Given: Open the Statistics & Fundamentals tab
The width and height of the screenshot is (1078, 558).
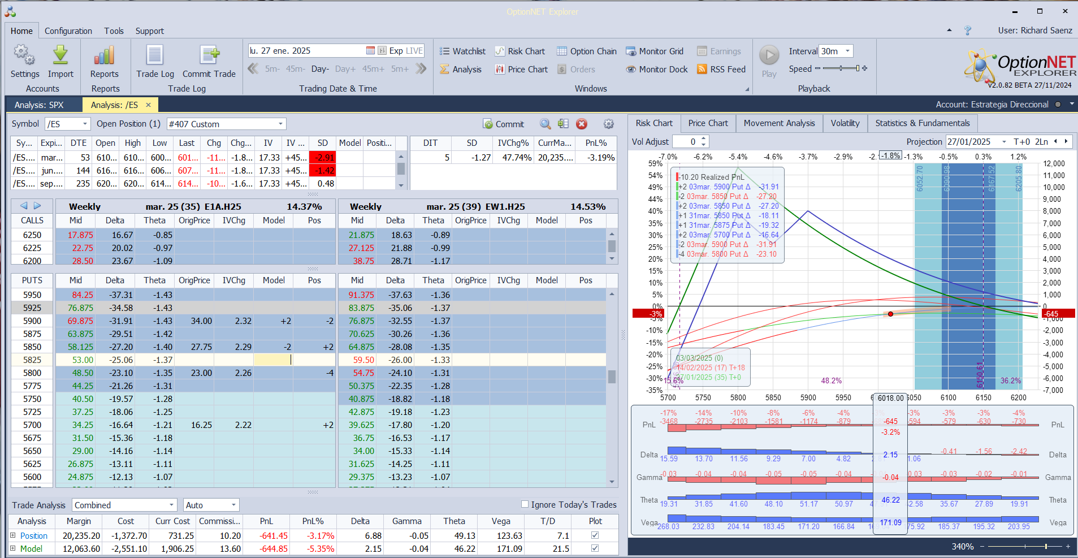Looking at the screenshot, I should pyautogui.click(x=922, y=123).
